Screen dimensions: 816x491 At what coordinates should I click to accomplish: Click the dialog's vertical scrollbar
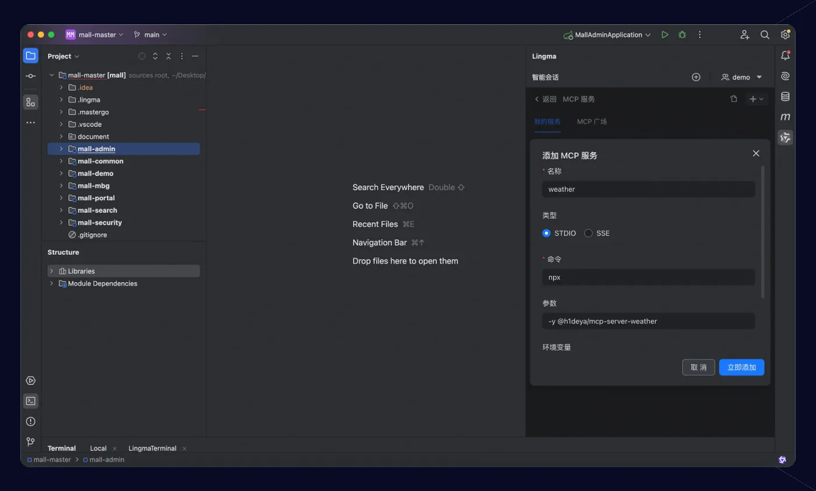coord(762,232)
